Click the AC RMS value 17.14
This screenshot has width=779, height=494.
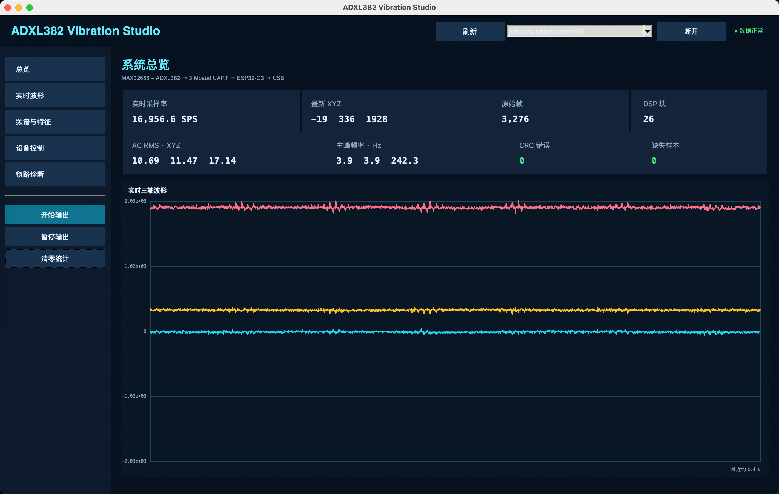coord(222,160)
